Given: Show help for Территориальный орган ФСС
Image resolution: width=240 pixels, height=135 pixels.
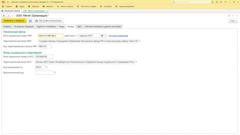Looking at the screenshot, I should click(x=136, y=62).
